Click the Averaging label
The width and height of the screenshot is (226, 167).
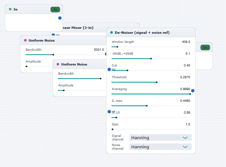(x=119, y=89)
